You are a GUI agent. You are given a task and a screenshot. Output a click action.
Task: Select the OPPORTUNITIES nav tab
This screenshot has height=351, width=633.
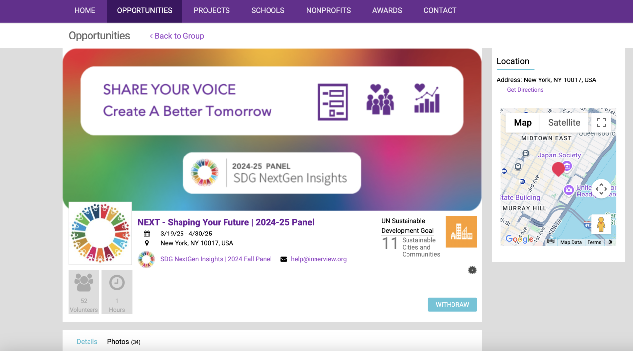tap(144, 10)
